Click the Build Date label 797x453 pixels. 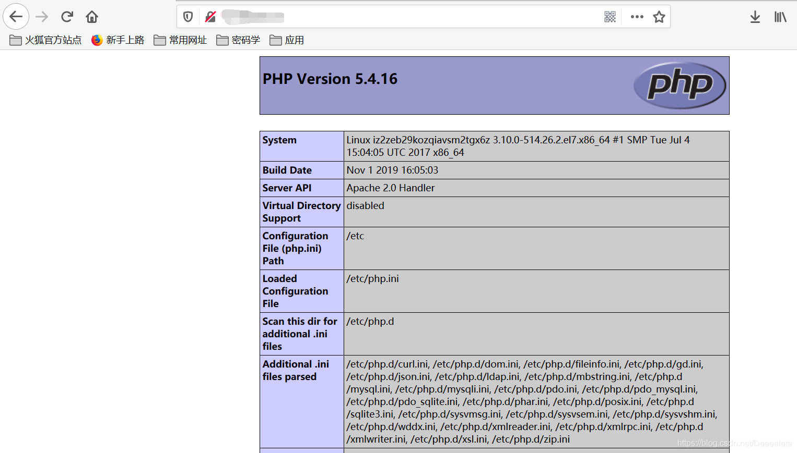287,170
